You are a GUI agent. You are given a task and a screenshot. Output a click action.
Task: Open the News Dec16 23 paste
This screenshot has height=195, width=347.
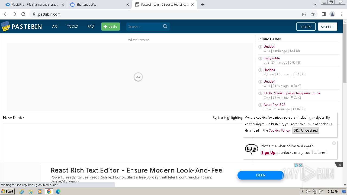click(274, 105)
